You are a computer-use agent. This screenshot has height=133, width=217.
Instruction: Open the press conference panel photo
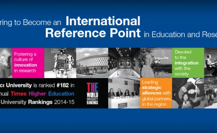coord(124,93)
